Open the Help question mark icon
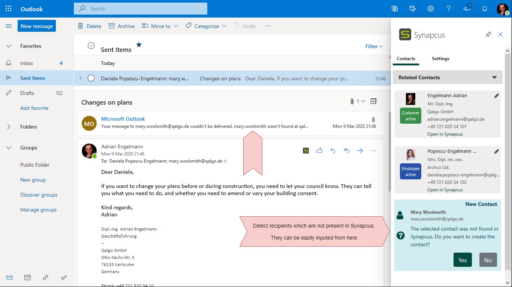The image size is (512, 287). (x=449, y=9)
